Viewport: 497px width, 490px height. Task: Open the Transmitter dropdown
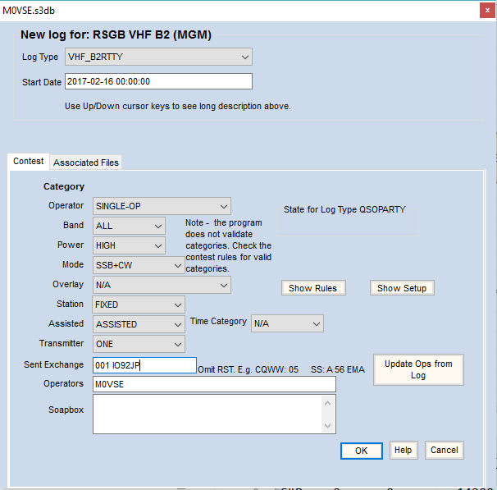(x=139, y=344)
